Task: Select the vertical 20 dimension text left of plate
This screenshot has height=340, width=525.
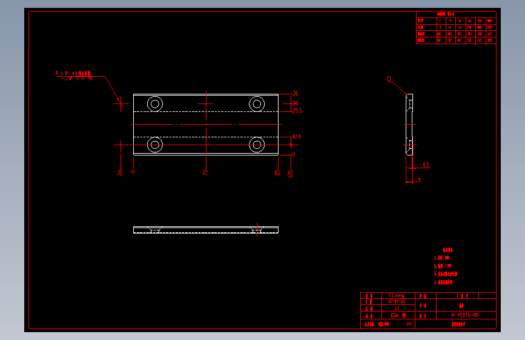Action: (120, 172)
